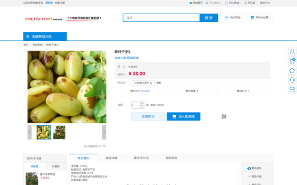Viewport: 297px width, 185px height.
Task: Click the ¥38.00 sale price text
Action: point(137,74)
